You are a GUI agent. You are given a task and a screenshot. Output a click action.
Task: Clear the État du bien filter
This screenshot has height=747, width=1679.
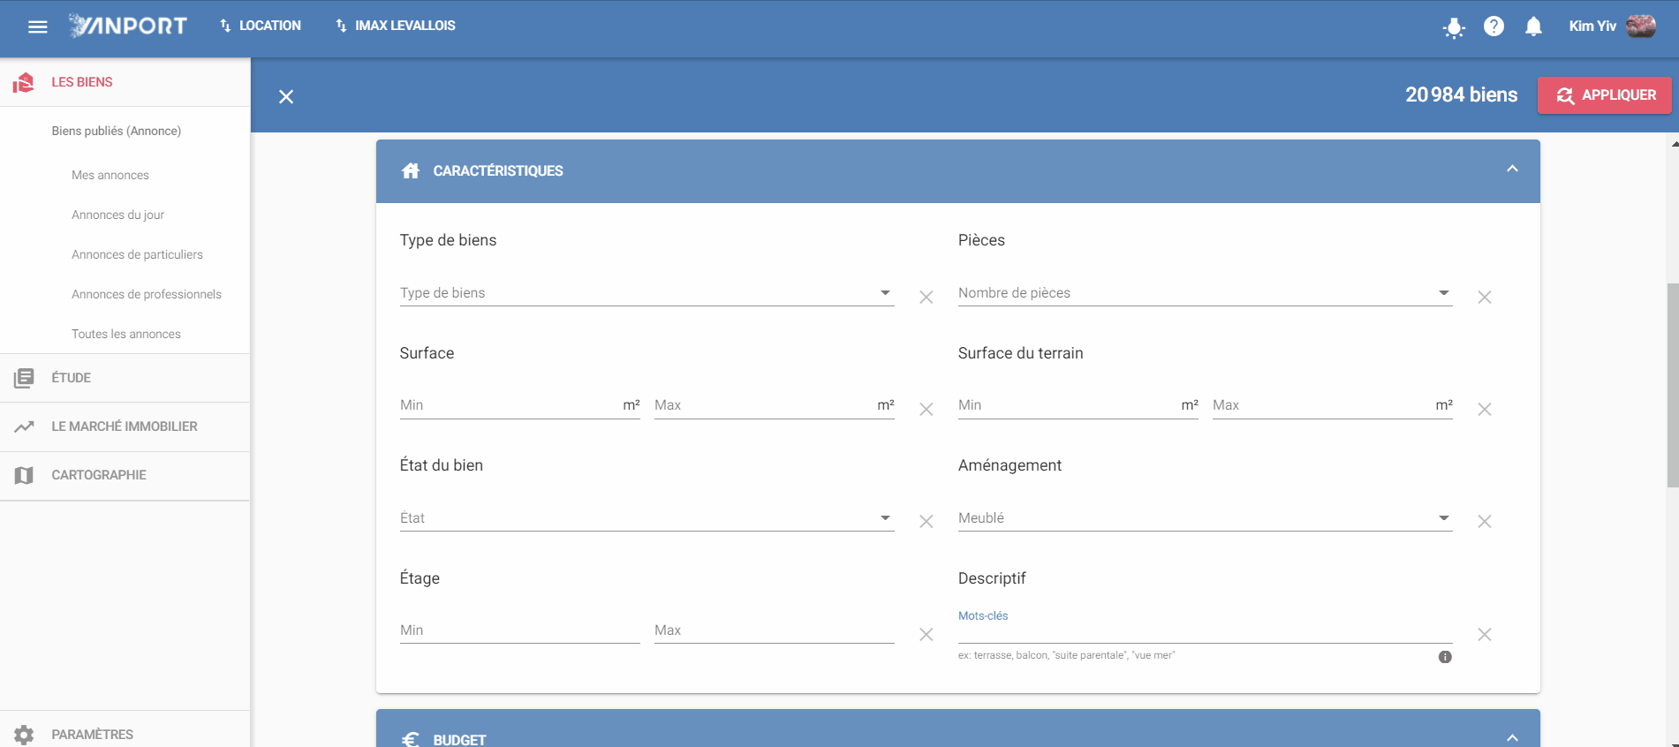[926, 522]
